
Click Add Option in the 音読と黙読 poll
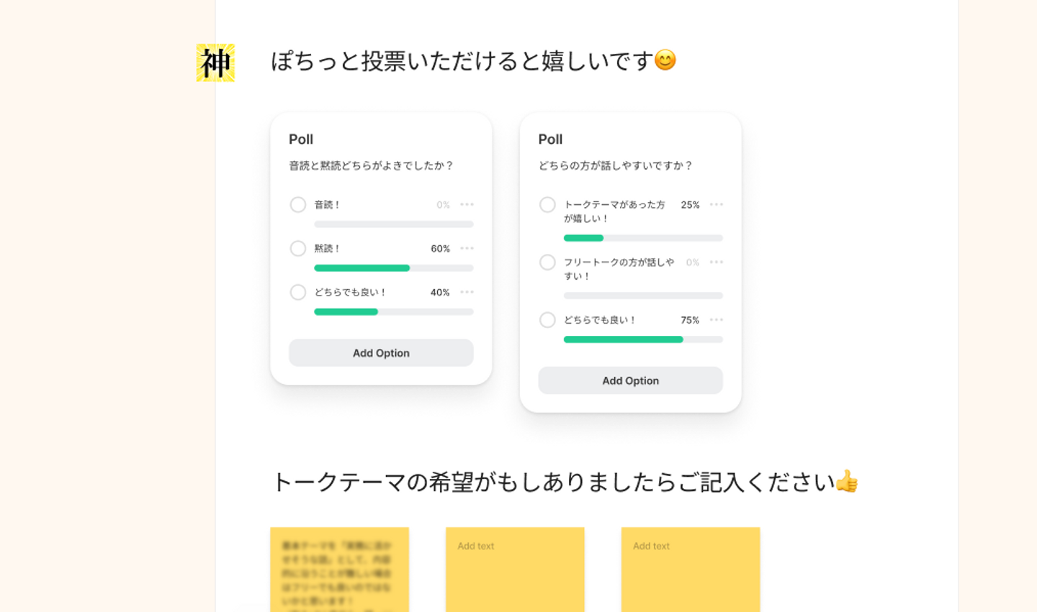(381, 353)
